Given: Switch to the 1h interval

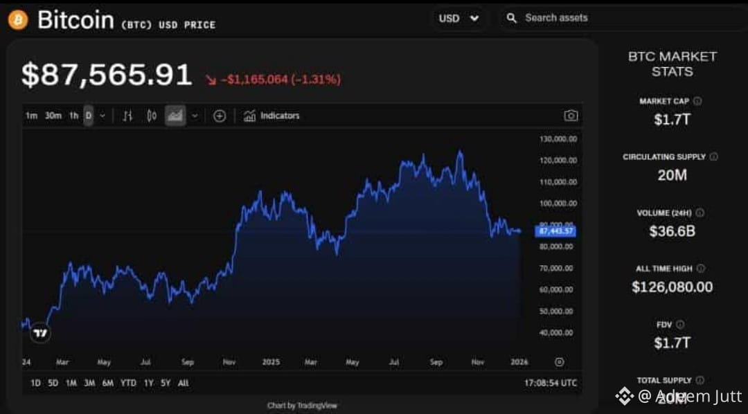Looking at the screenshot, I should [73, 116].
